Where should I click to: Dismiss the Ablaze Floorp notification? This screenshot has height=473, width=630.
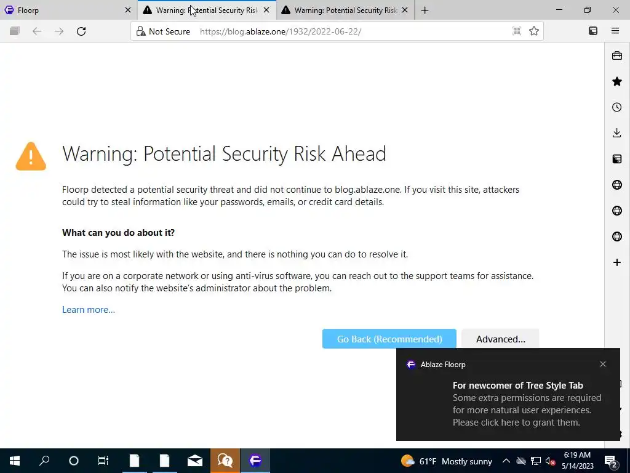tap(603, 364)
